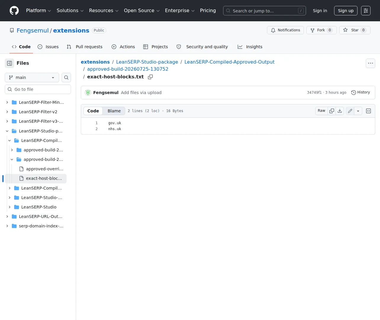Viewport: 380px width, 320px height.
Task: Open the Actions tab
Action: [x=123, y=47]
